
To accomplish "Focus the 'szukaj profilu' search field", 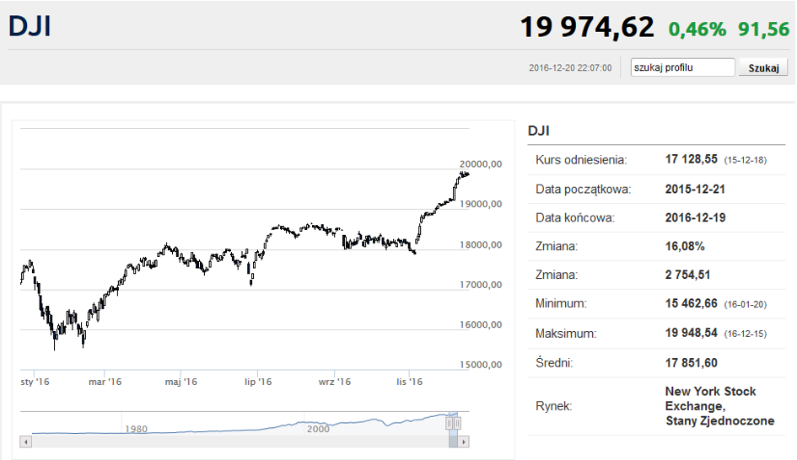I will coord(682,67).
